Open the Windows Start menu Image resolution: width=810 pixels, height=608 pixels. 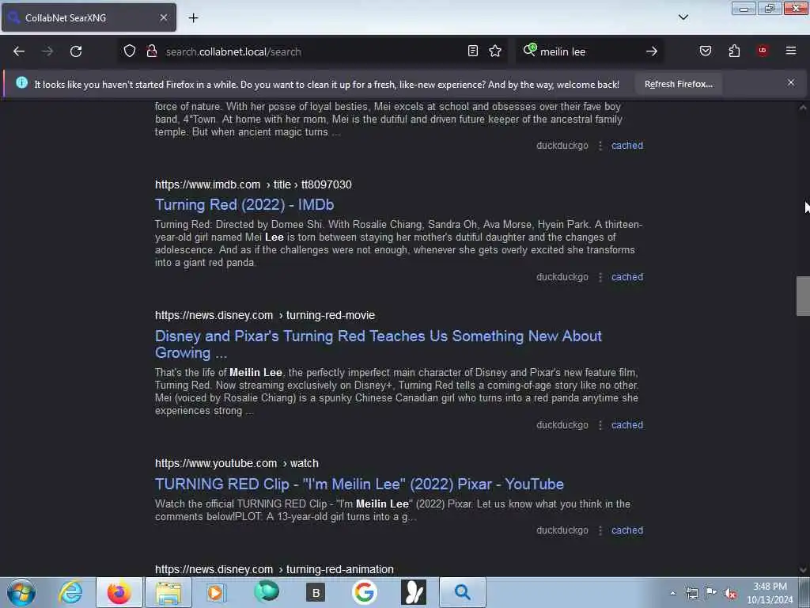[21, 592]
